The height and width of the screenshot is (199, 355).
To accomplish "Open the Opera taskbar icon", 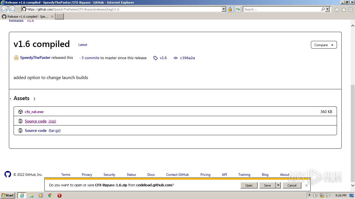I will point(59,195).
